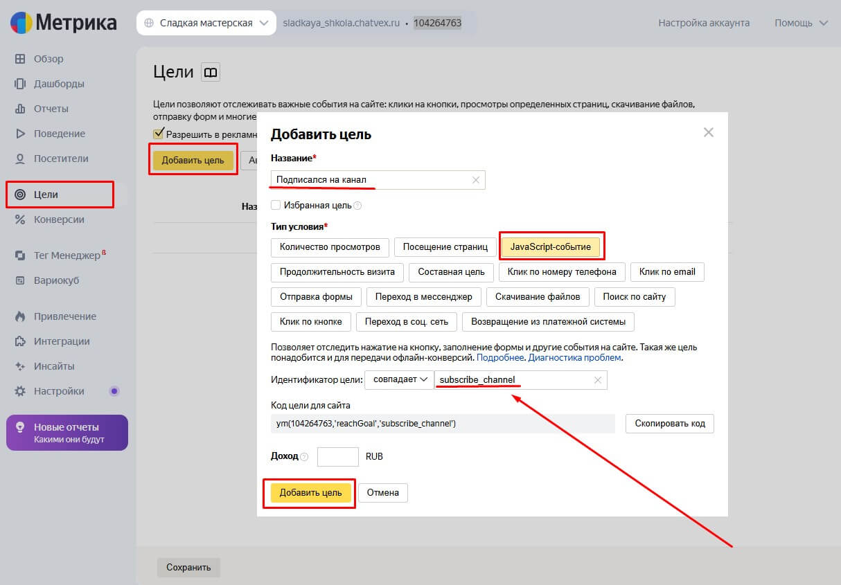The width and height of the screenshot is (841, 585).
Task: Clear the subscribe_channel identifier with X icon
Action: [x=598, y=380]
